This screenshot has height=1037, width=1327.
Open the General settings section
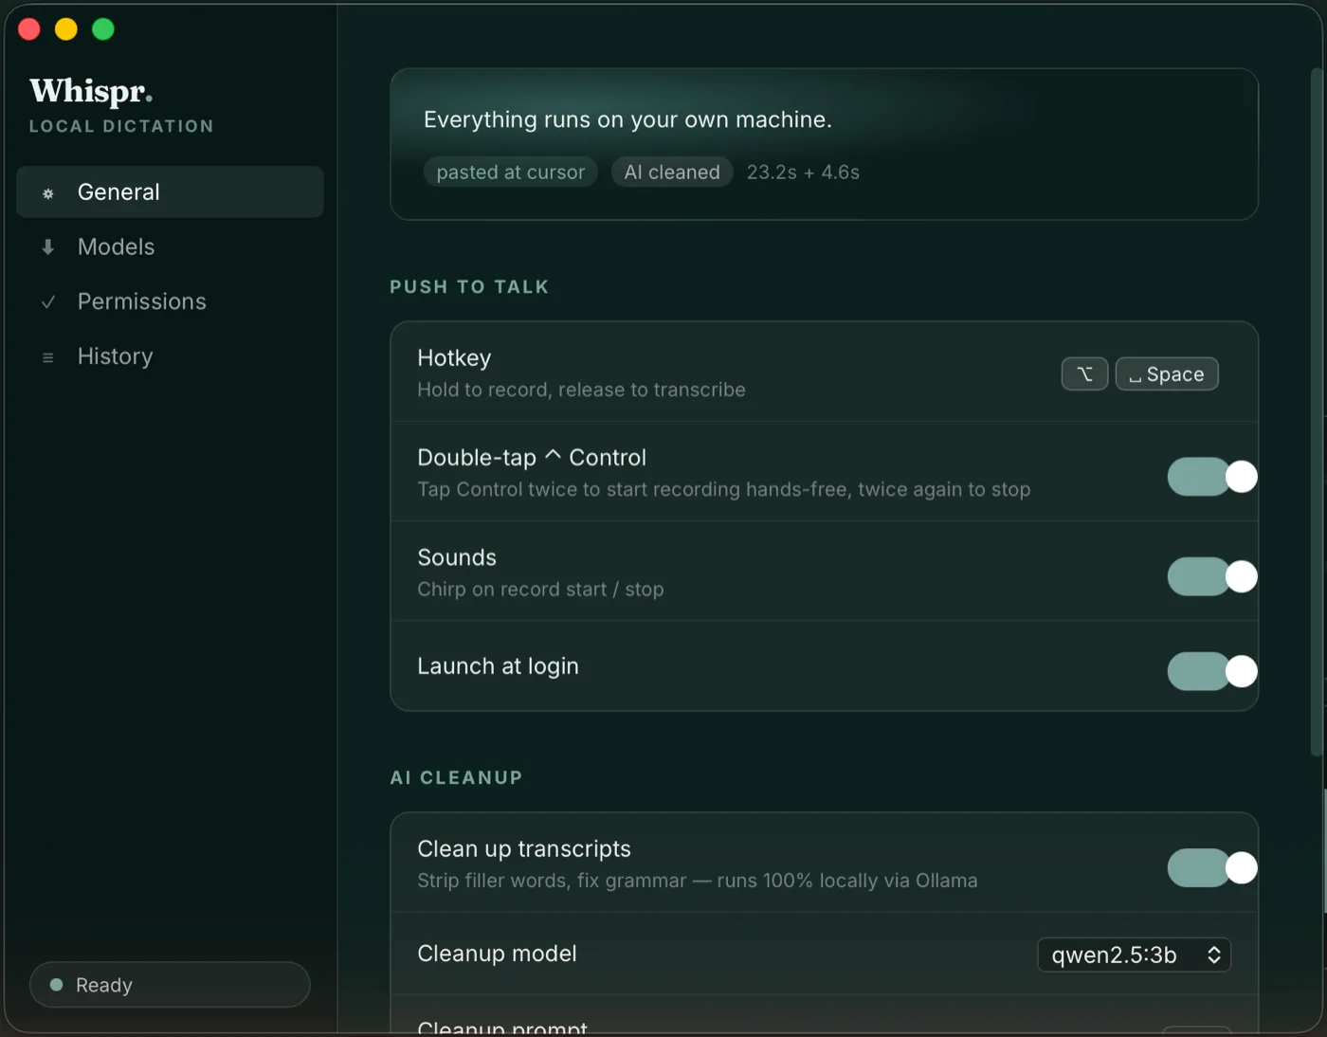point(170,192)
